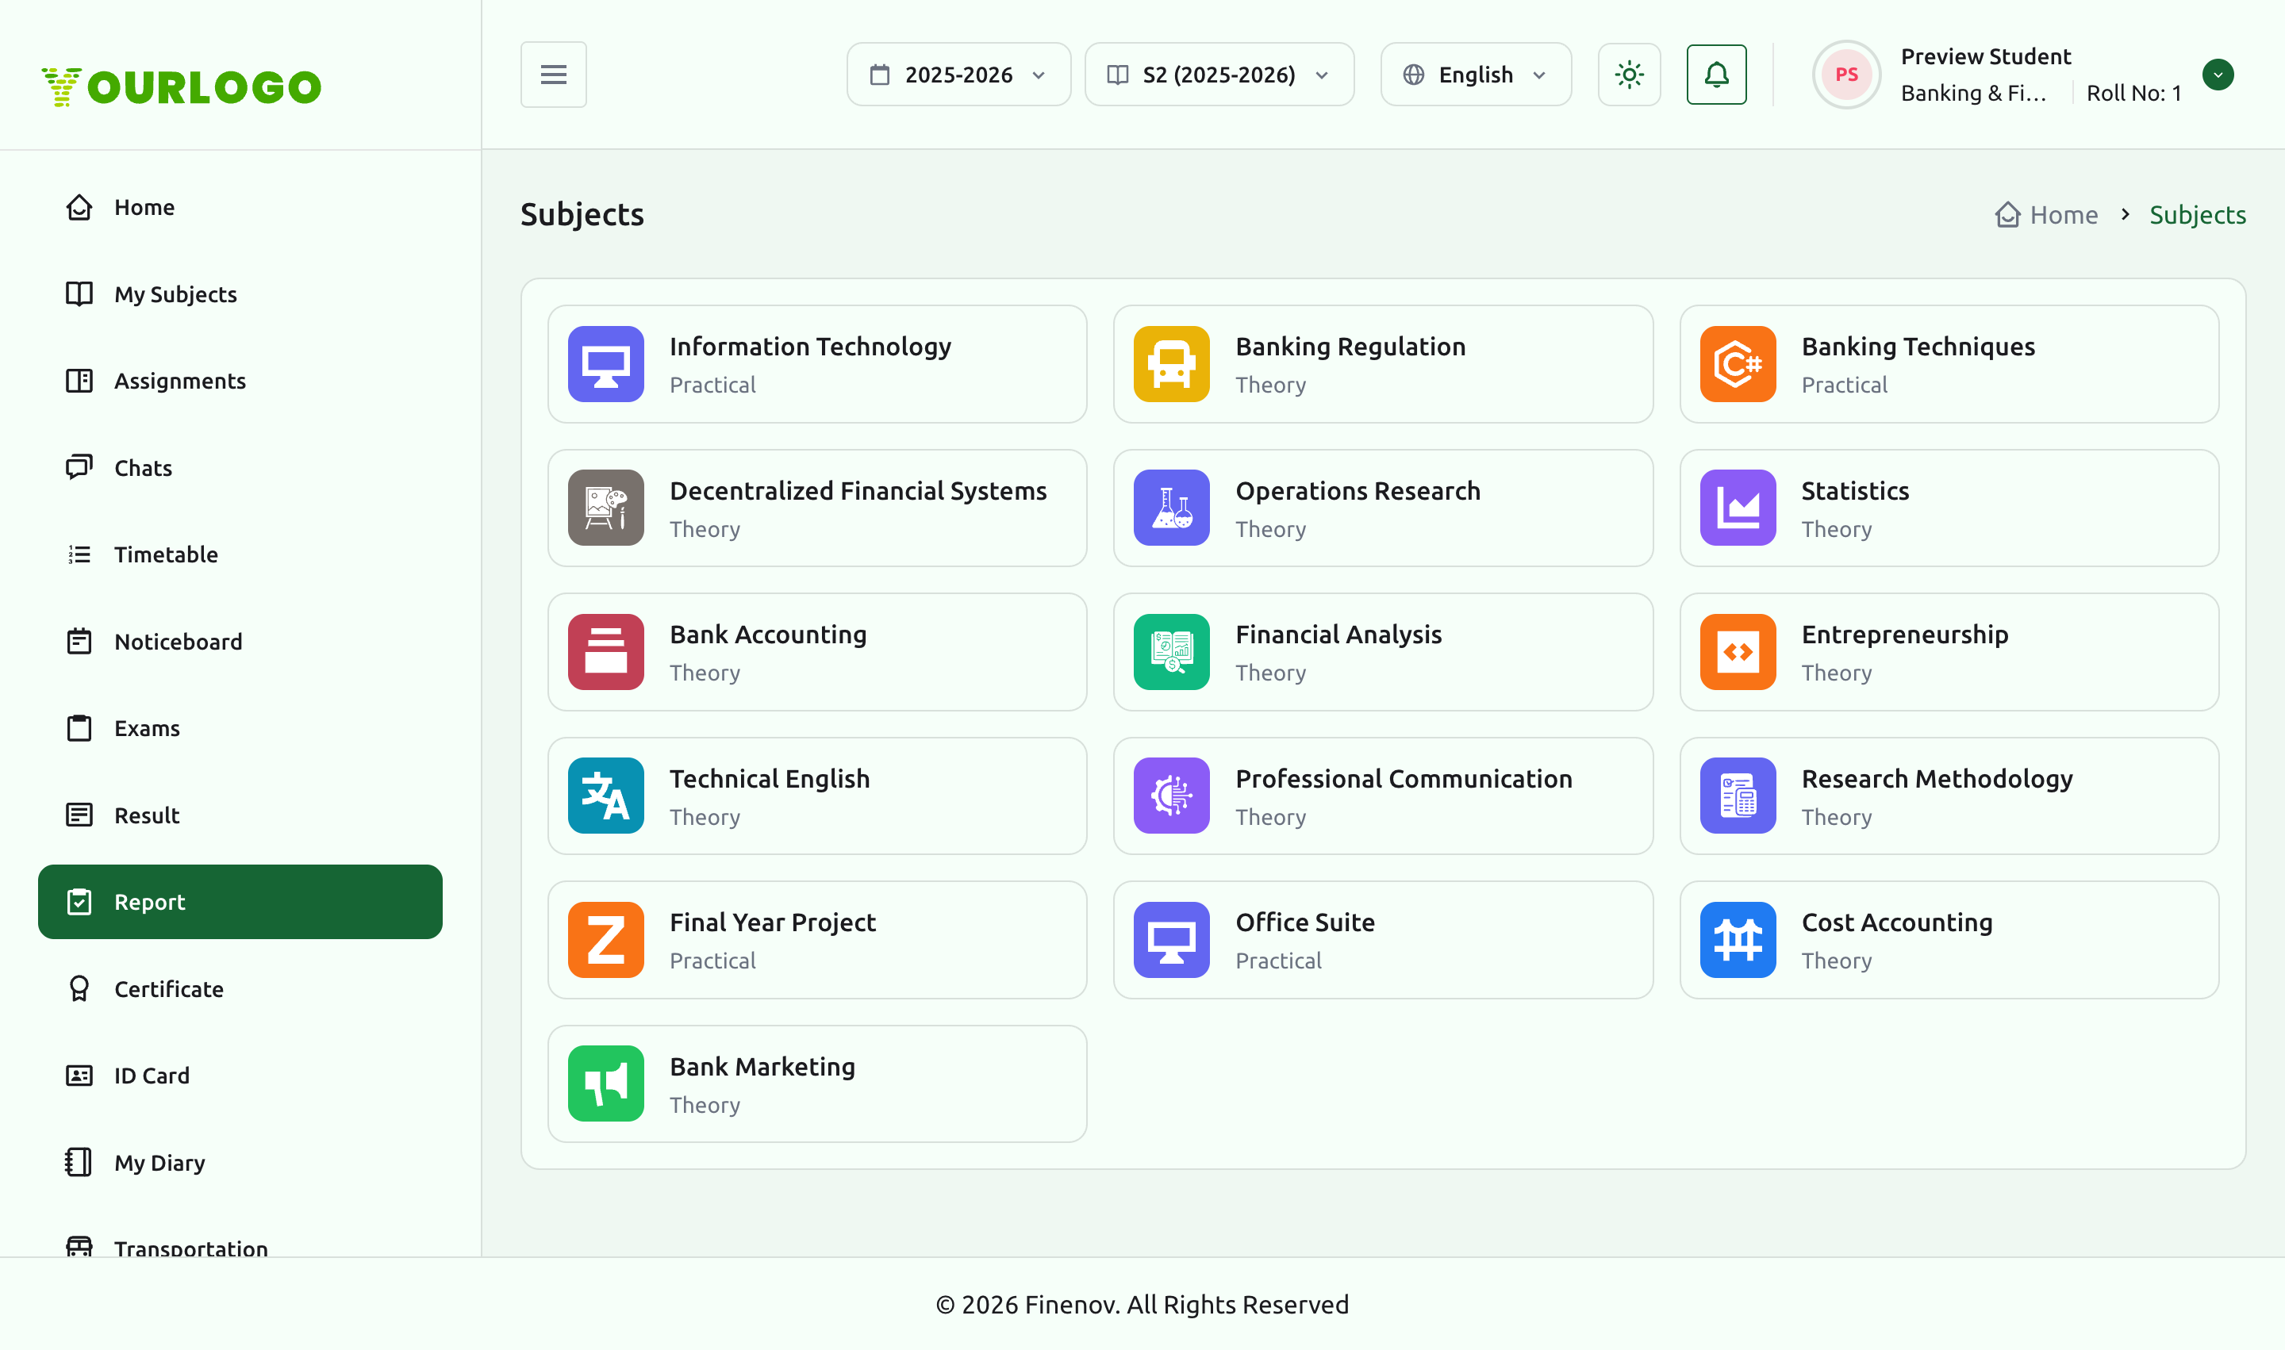Click 'Banking Techniques' title text
The height and width of the screenshot is (1350, 2285).
coord(1918,347)
